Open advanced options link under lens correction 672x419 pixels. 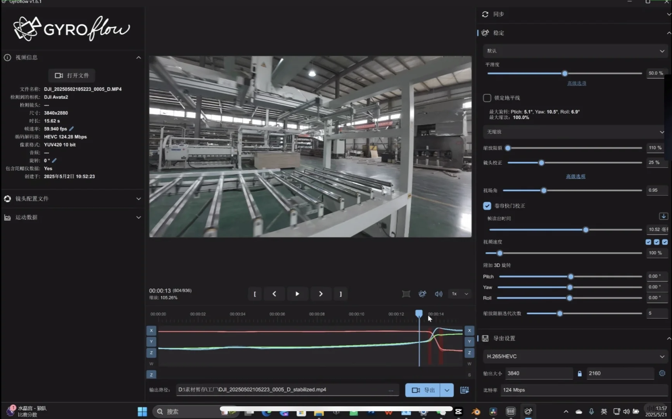(x=575, y=177)
